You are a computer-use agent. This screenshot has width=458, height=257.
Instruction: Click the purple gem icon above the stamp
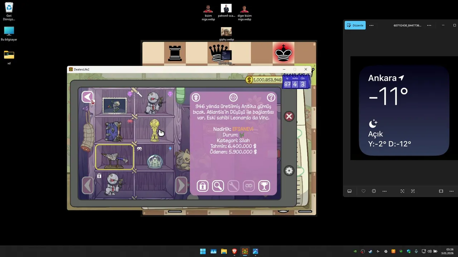pos(130,94)
